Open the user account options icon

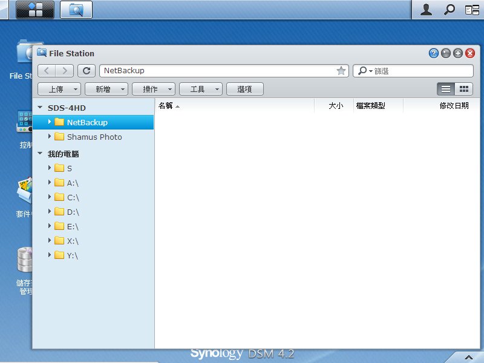coord(426,10)
